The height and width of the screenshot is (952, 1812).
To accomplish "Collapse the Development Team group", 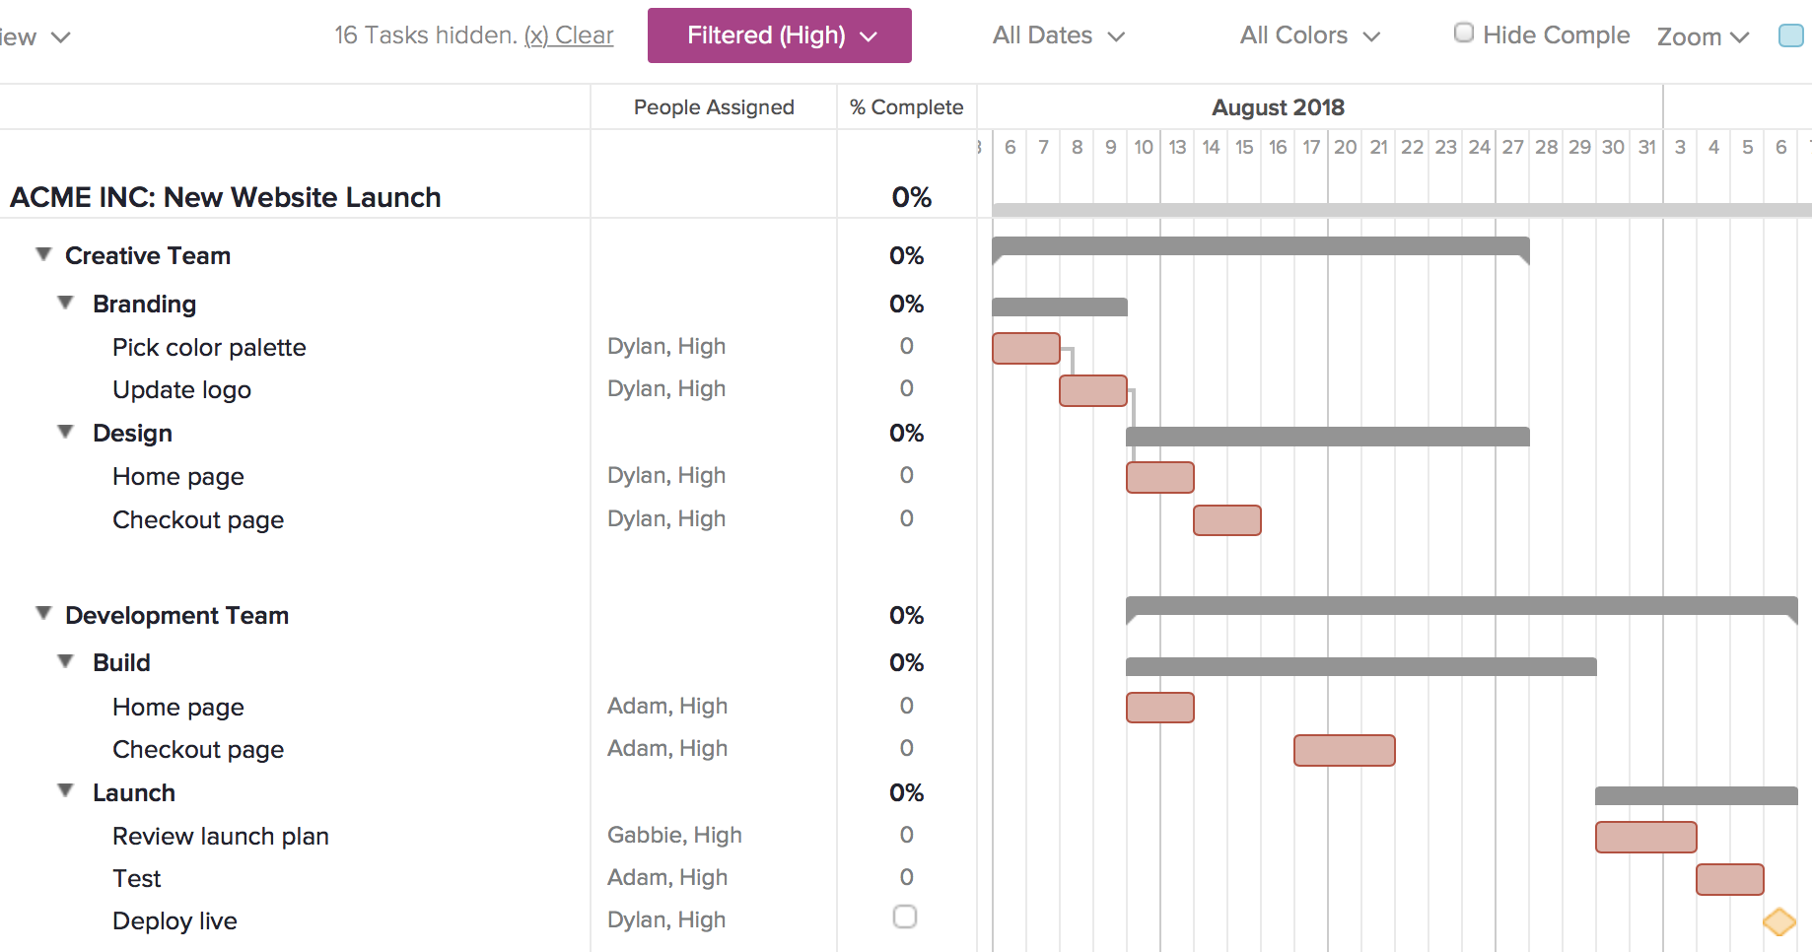I will coord(42,613).
